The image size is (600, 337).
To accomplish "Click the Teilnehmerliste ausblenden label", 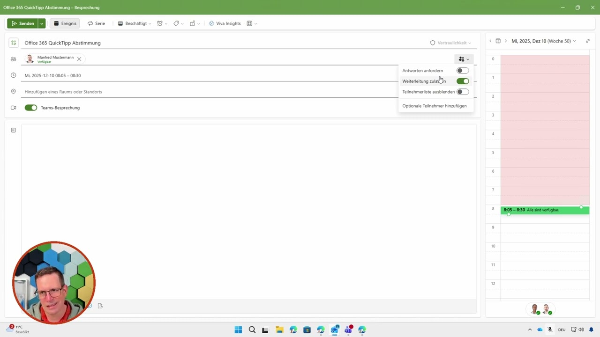I will pos(428,92).
